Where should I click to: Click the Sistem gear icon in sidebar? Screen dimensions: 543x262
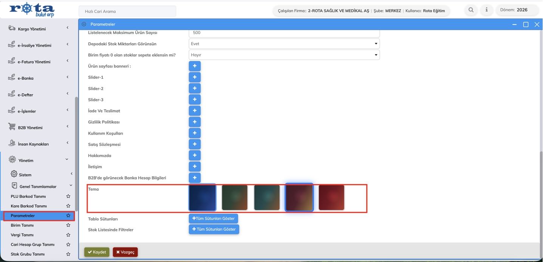click(14, 174)
